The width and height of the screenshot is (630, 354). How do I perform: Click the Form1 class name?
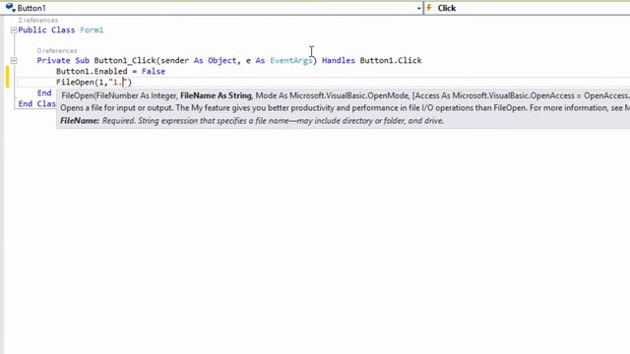(x=92, y=30)
